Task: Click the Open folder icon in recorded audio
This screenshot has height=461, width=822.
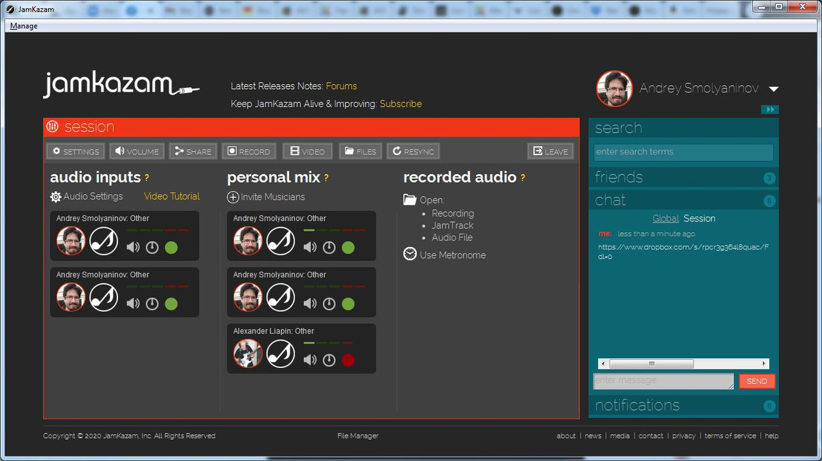Action: (410, 199)
